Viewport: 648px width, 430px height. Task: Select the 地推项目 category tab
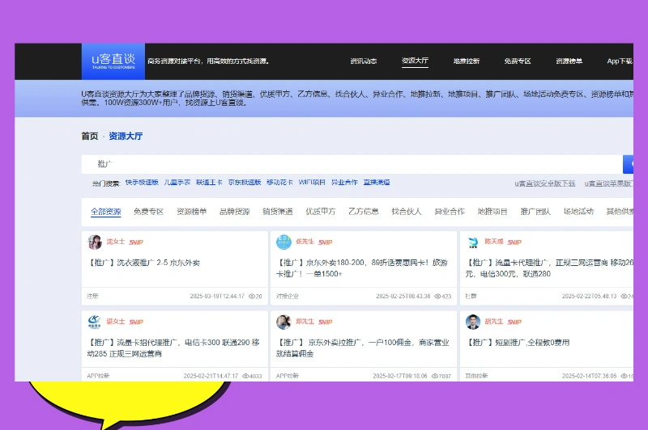tap(492, 212)
